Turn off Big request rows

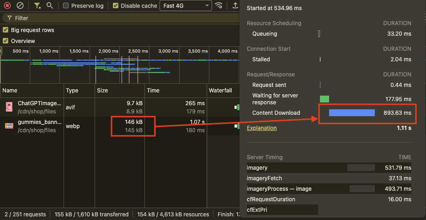tap(5, 30)
